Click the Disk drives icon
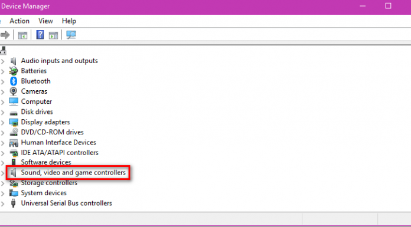 tap(14, 113)
